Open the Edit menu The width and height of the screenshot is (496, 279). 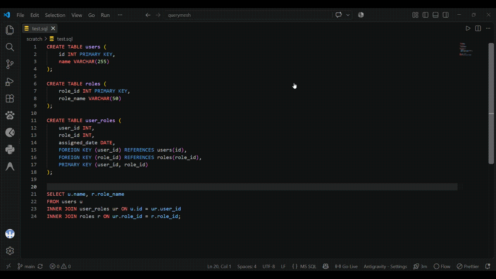34,15
